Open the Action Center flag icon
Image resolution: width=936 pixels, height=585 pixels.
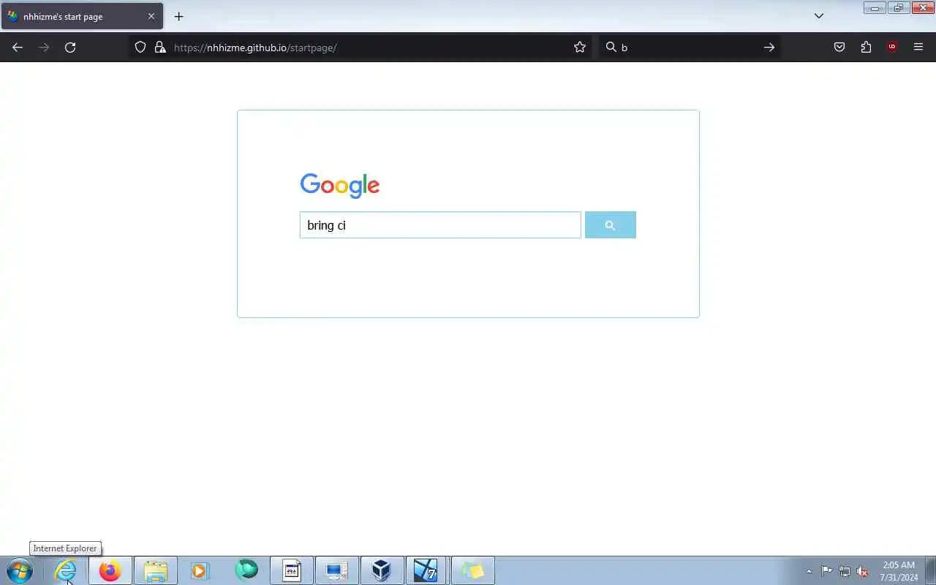pyautogui.click(x=826, y=571)
